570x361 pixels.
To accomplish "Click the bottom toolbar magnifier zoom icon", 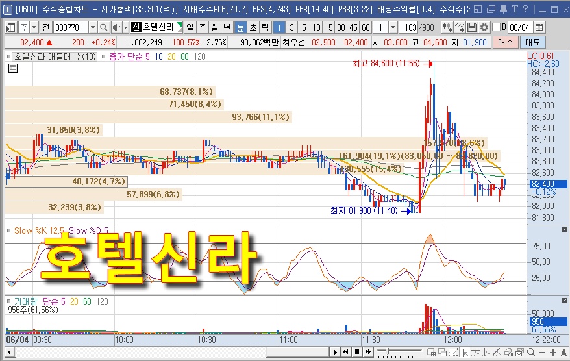I will pos(531,352).
